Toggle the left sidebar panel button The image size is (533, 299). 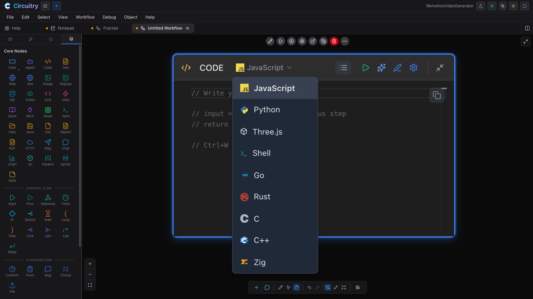click(x=45, y=6)
